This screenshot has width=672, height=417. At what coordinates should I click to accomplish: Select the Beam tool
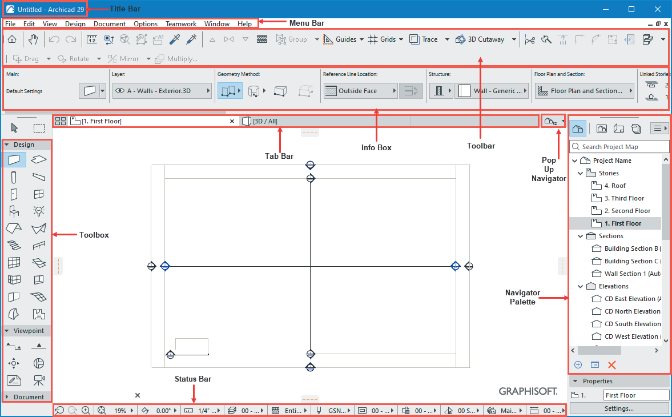point(39,177)
